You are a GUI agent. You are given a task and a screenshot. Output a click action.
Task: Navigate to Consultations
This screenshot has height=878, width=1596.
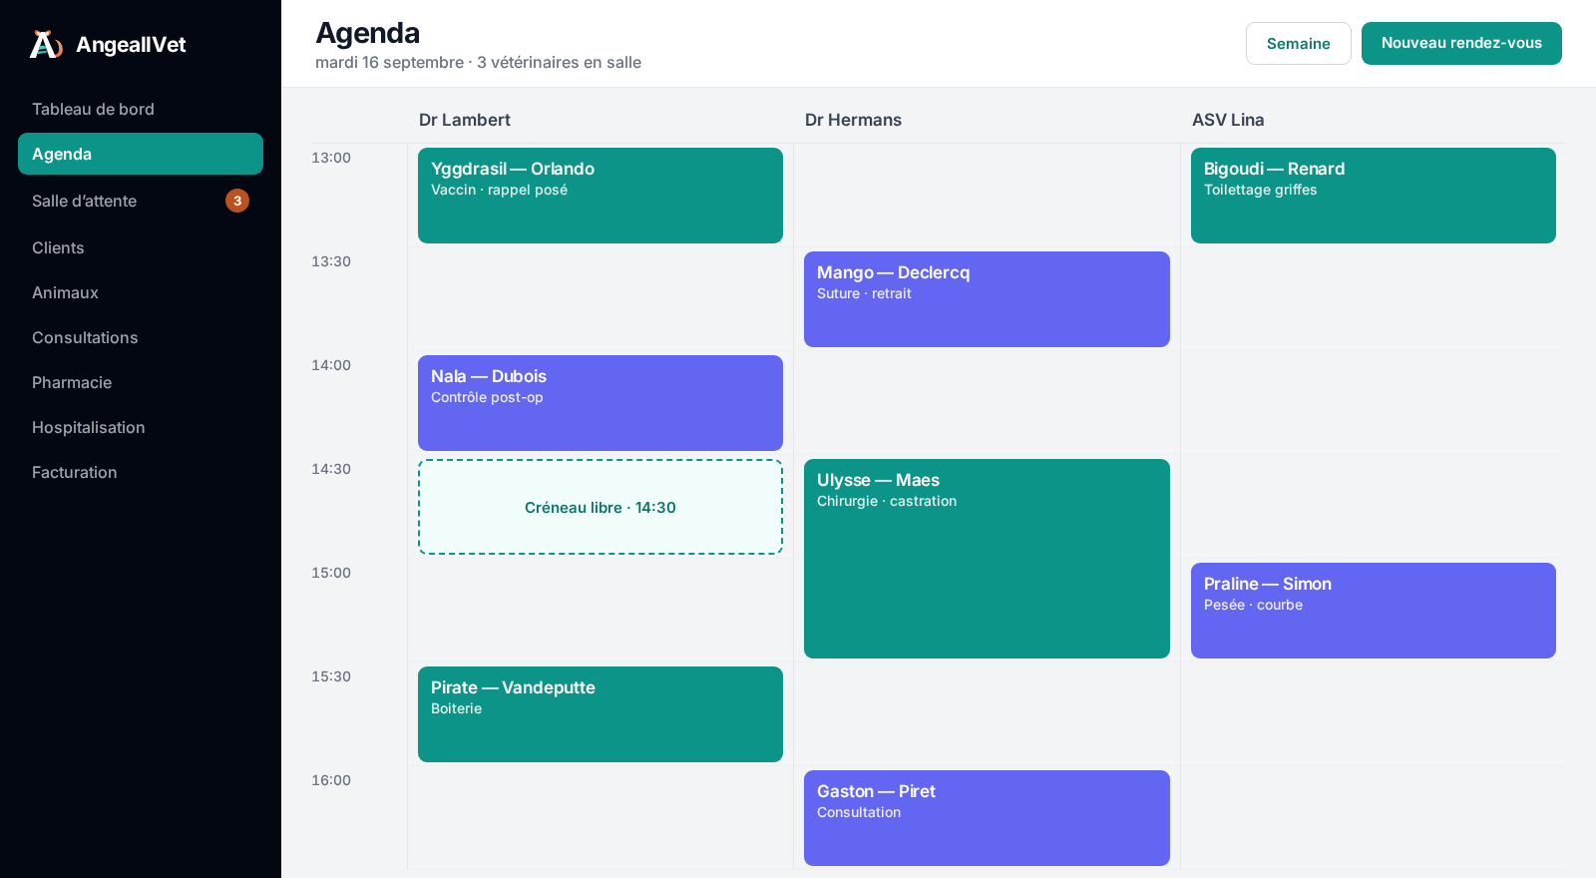coord(141,337)
